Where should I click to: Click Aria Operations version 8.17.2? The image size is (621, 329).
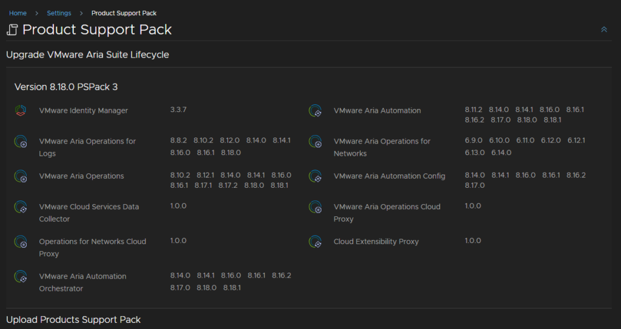tap(228, 185)
